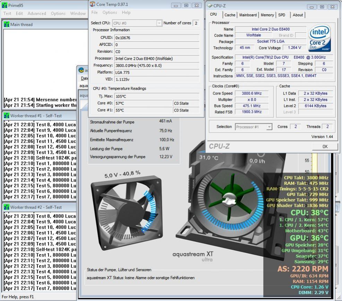342x301 pixels.
Task: Click the aquasuite window title icon
Action: (82, 70)
